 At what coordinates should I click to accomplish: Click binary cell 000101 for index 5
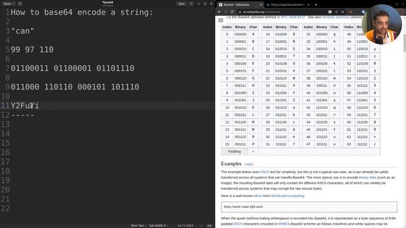click(240, 71)
